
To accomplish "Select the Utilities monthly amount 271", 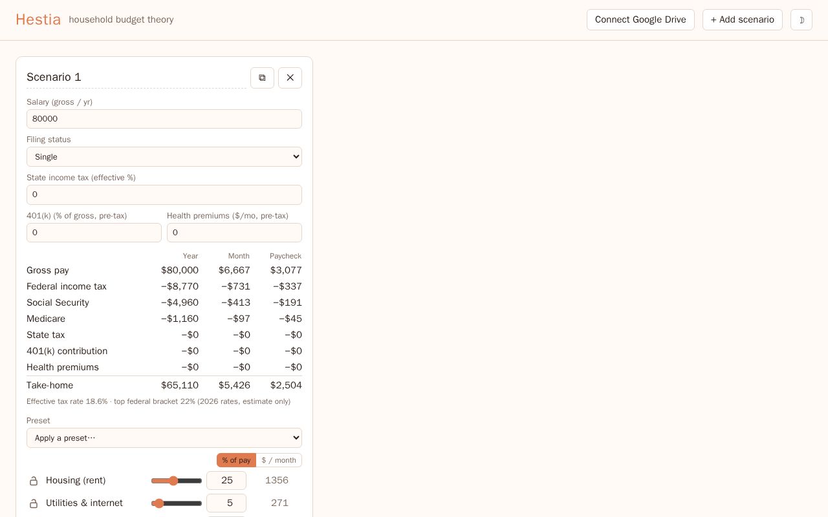I will pyautogui.click(x=279, y=503).
